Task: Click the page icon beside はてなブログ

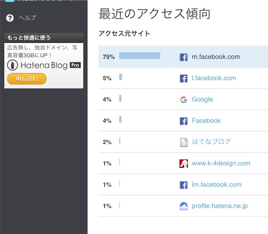Action: (184, 142)
